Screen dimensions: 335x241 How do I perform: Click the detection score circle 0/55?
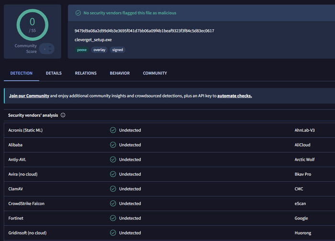click(x=32, y=25)
